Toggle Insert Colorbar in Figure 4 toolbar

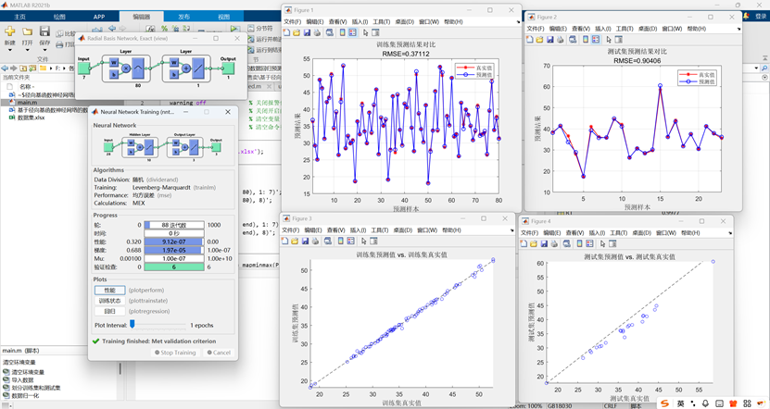point(579,243)
